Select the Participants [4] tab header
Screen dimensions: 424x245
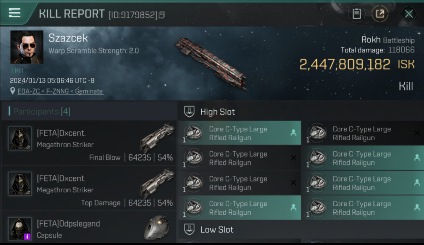41,112
